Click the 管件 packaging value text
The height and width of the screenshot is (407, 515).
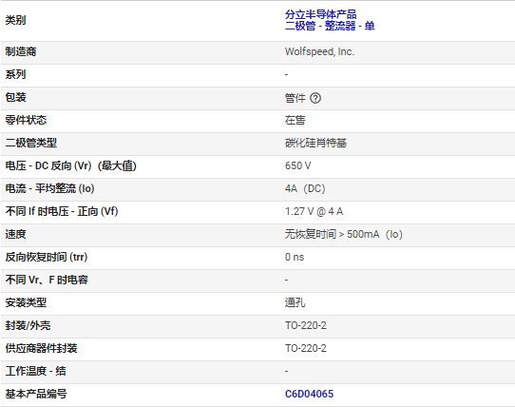[295, 98]
